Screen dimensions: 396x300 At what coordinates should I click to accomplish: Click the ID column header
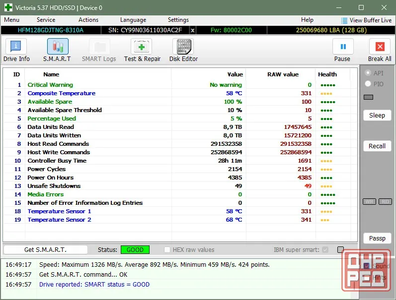[16, 74]
